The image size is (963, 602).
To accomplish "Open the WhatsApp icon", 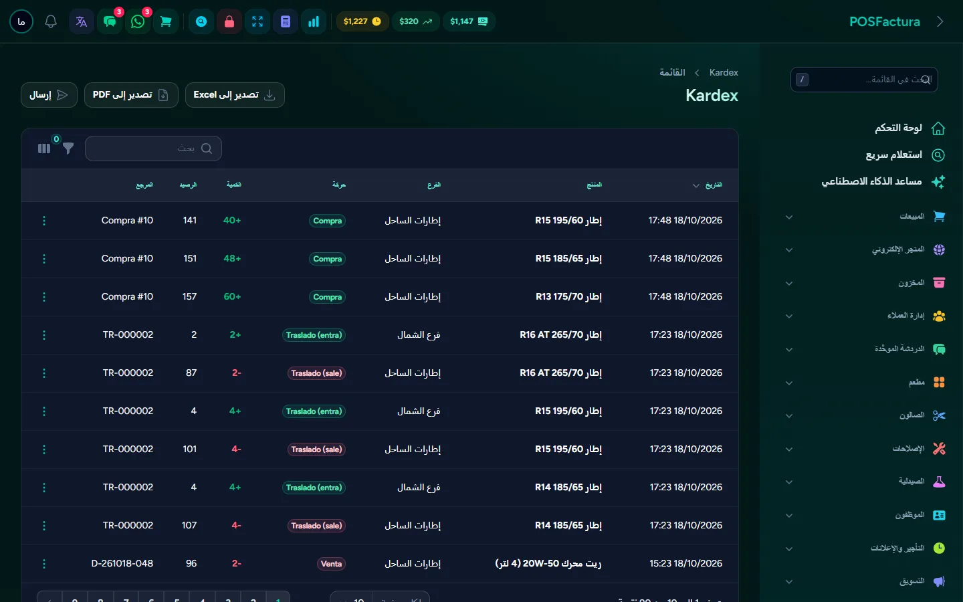I will tap(138, 21).
